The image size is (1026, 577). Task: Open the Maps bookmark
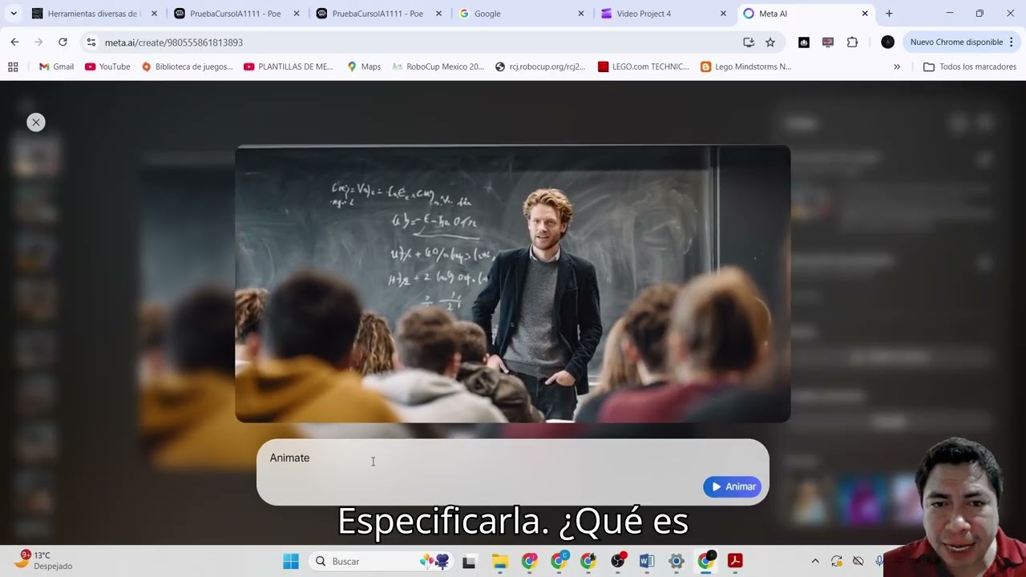[364, 67]
